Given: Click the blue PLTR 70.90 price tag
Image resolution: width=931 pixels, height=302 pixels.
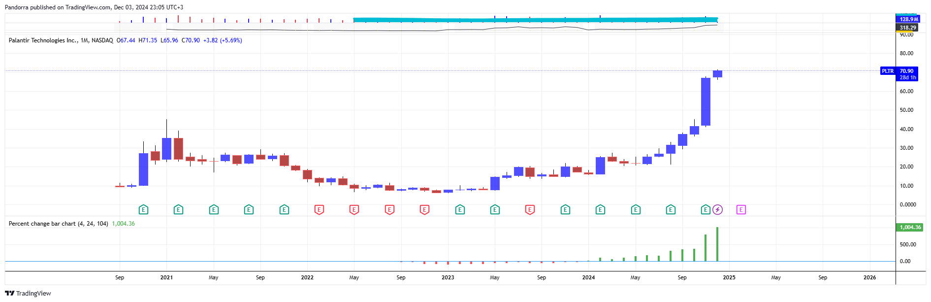Looking at the screenshot, I should coord(899,74).
